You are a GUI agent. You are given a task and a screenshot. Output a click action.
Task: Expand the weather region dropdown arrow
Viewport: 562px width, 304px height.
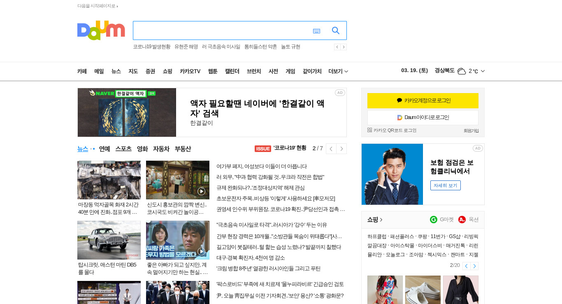tap(483, 71)
